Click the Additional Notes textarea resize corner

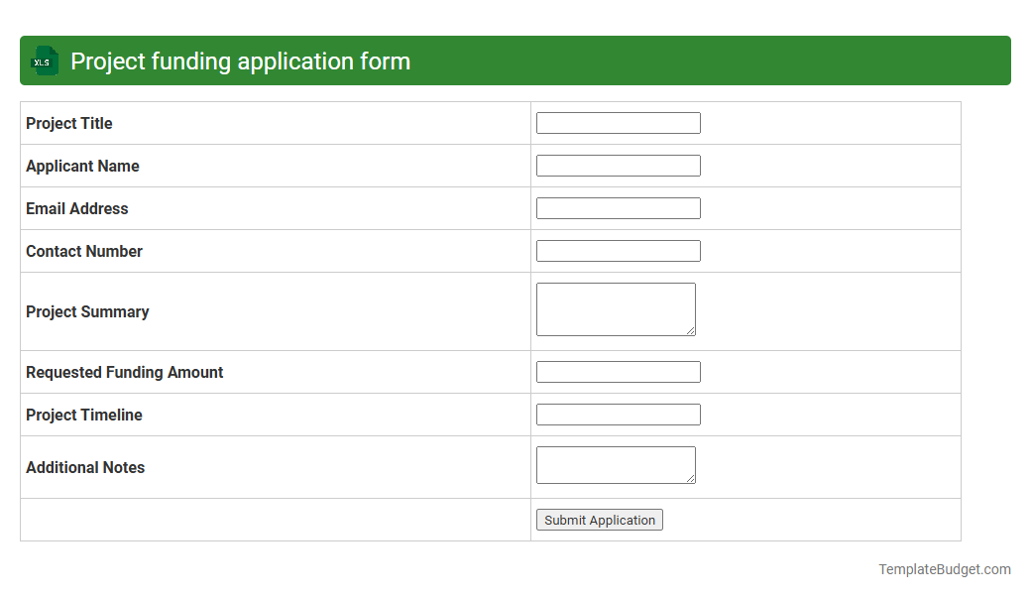(691, 477)
